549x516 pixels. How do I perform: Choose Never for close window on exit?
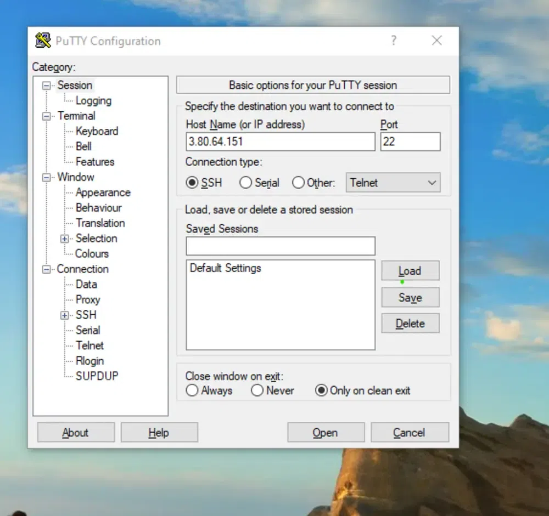coord(257,390)
